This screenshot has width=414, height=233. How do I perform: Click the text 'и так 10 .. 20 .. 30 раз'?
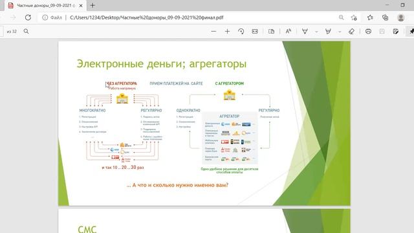[123, 168]
